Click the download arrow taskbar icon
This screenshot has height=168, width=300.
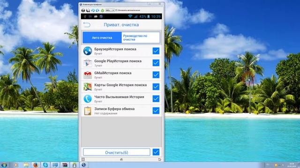(x=75, y=165)
